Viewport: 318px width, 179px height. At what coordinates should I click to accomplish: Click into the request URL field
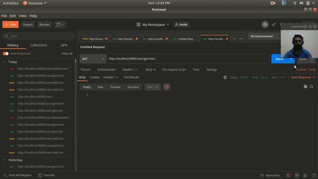pyautogui.click(x=188, y=59)
